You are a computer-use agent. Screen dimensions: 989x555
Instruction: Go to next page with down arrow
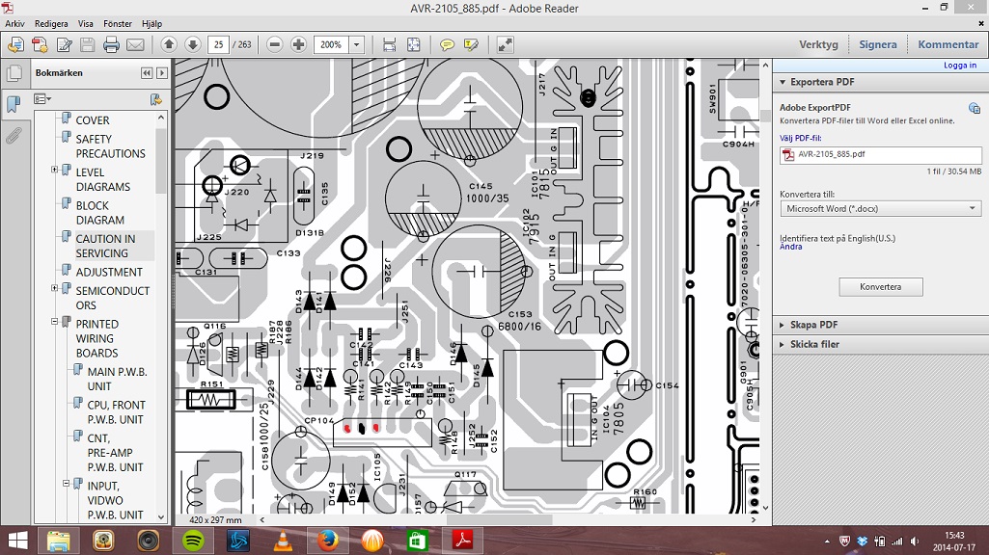tap(192, 44)
